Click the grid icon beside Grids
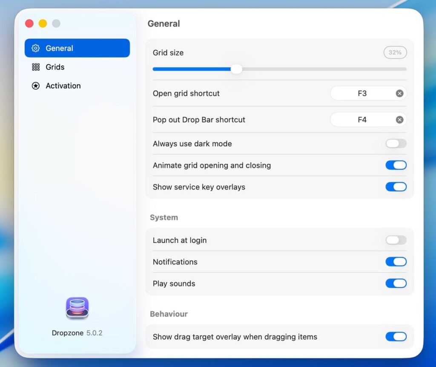 (x=36, y=67)
